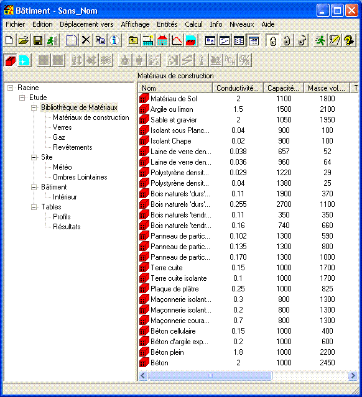Sort by the Capacité column header
Viewport: 362px width, 397px height.
coord(284,88)
